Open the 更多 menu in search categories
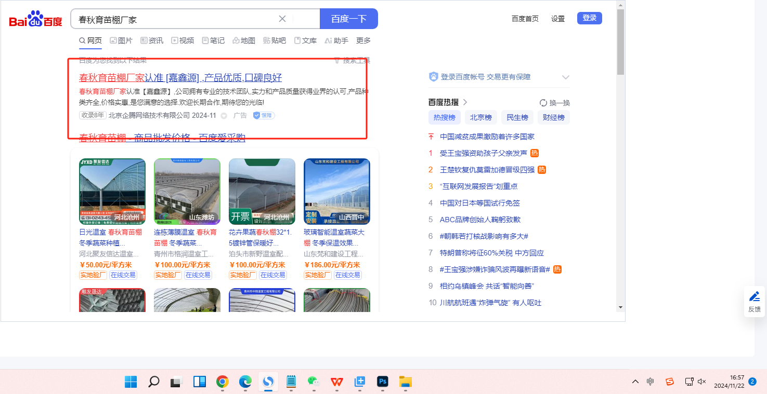This screenshot has height=394, width=767. coord(363,40)
